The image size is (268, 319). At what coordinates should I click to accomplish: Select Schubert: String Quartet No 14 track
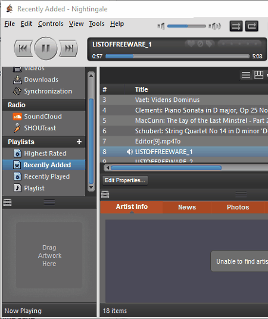[x=184, y=131]
